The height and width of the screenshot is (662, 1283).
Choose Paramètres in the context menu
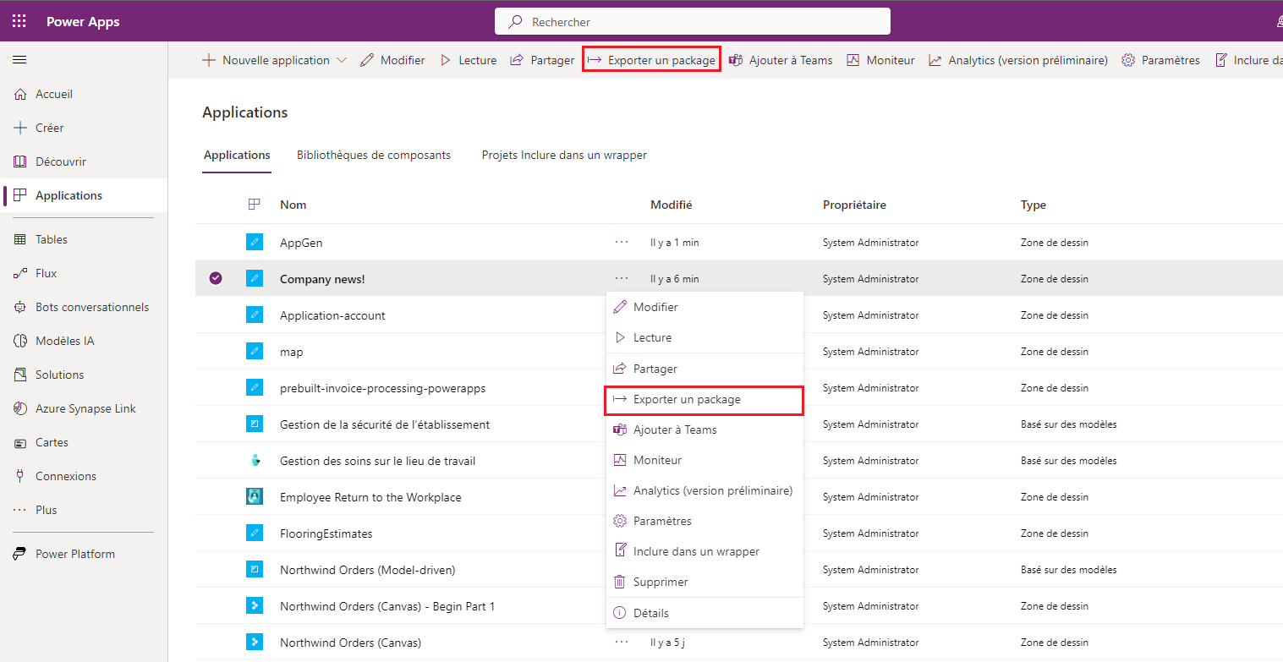[x=705, y=521]
